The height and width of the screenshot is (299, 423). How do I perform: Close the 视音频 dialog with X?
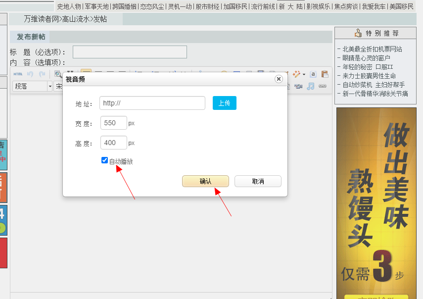pyautogui.click(x=279, y=79)
